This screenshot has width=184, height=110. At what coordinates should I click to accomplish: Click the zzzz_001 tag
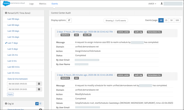pos(87,35)
